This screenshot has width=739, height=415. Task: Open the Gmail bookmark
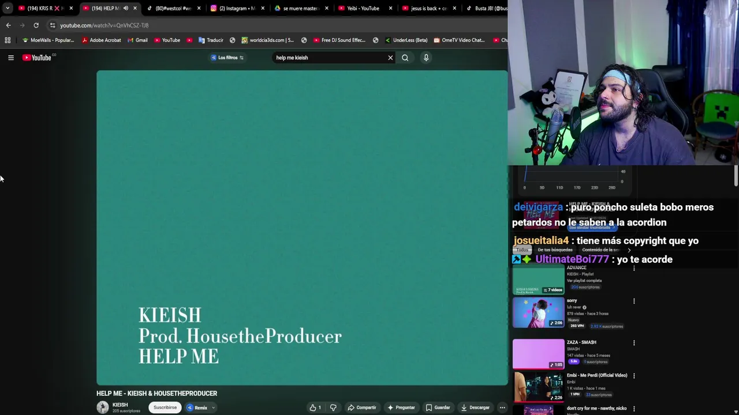(x=137, y=40)
